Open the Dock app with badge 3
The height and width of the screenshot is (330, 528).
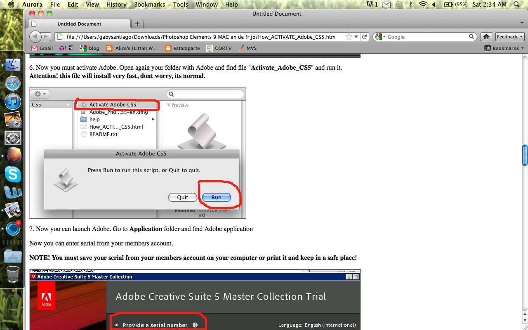pyautogui.click(x=13, y=229)
